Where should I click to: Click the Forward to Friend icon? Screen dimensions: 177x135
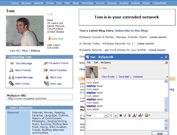point(46,63)
